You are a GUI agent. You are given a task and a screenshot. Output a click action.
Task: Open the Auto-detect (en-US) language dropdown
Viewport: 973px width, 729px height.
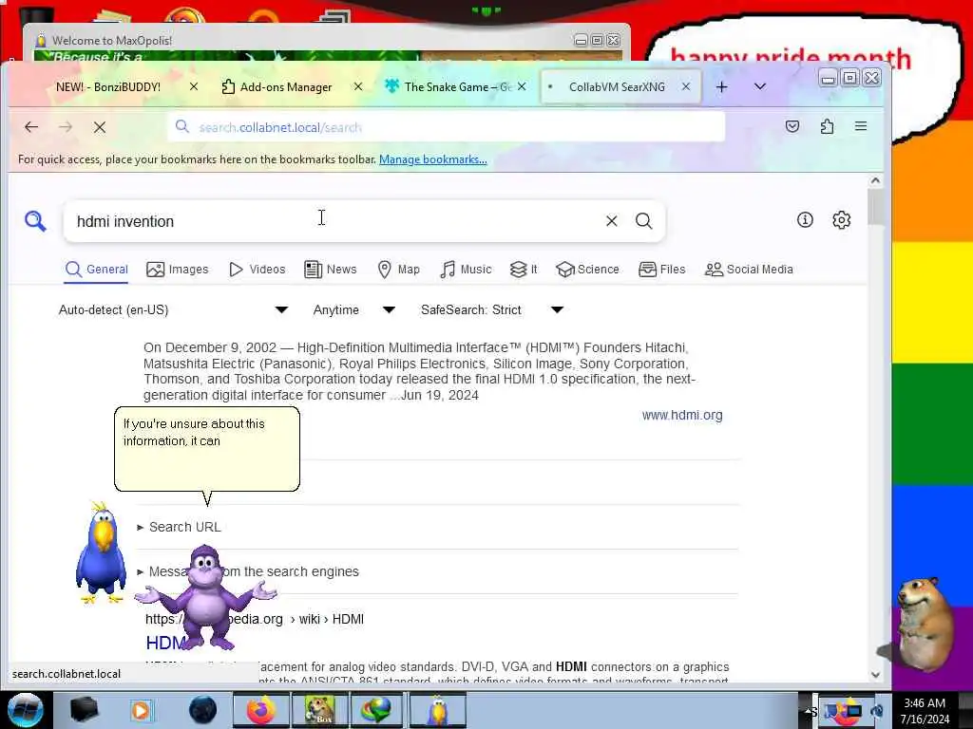[x=173, y=310]
